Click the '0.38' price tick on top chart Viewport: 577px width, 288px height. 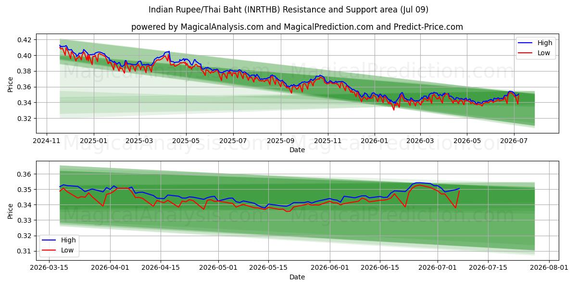pos(25,71)
